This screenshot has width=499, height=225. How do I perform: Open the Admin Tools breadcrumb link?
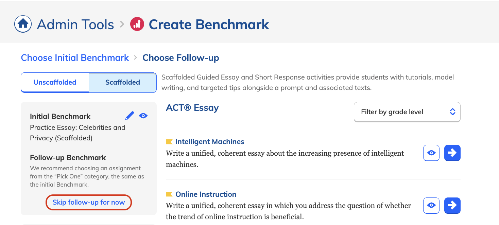click(x=75, y=24)
